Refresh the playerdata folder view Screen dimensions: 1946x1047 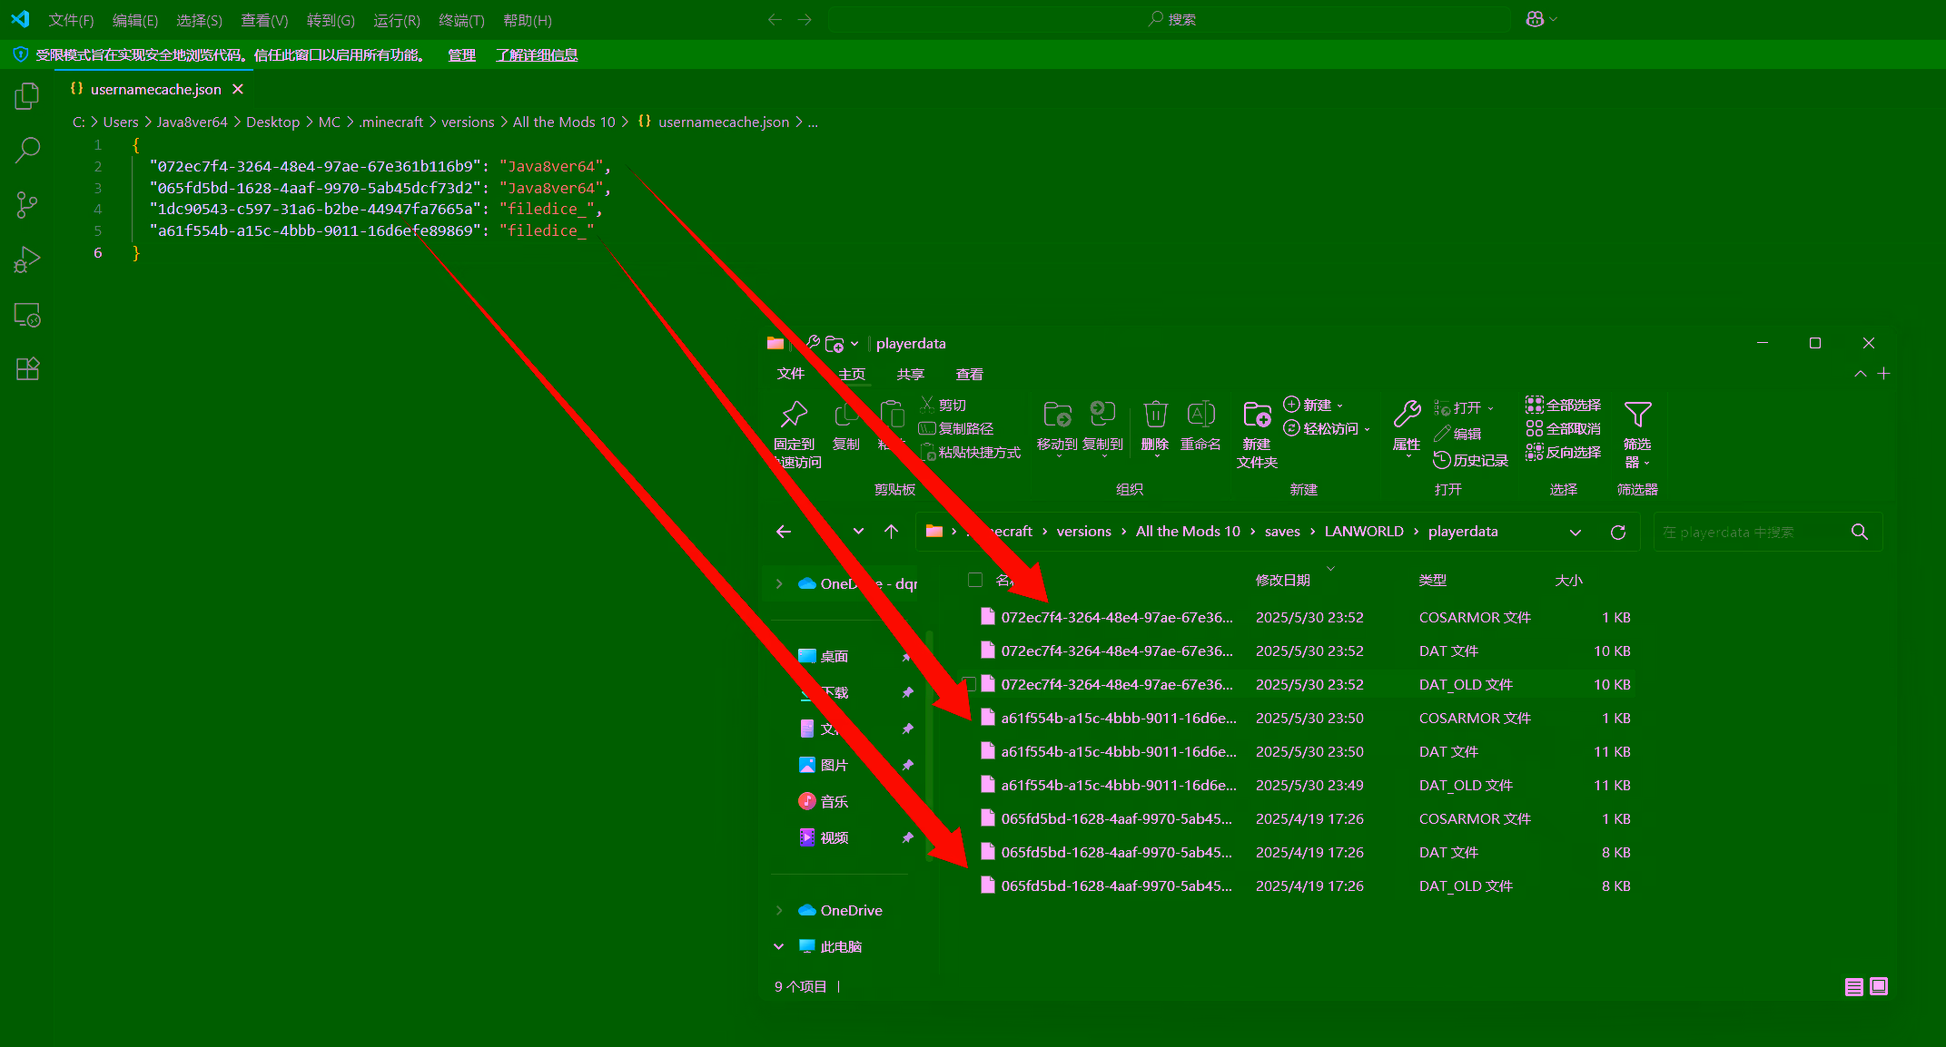(x=1618, y=533)
